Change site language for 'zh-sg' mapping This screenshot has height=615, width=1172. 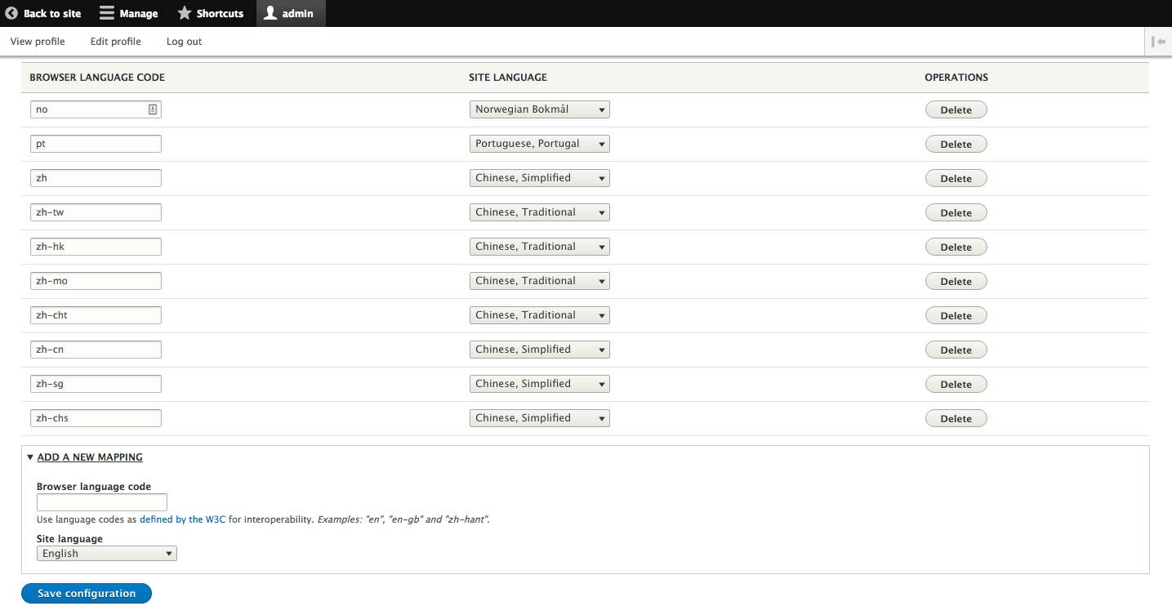[x=540, y=384]
